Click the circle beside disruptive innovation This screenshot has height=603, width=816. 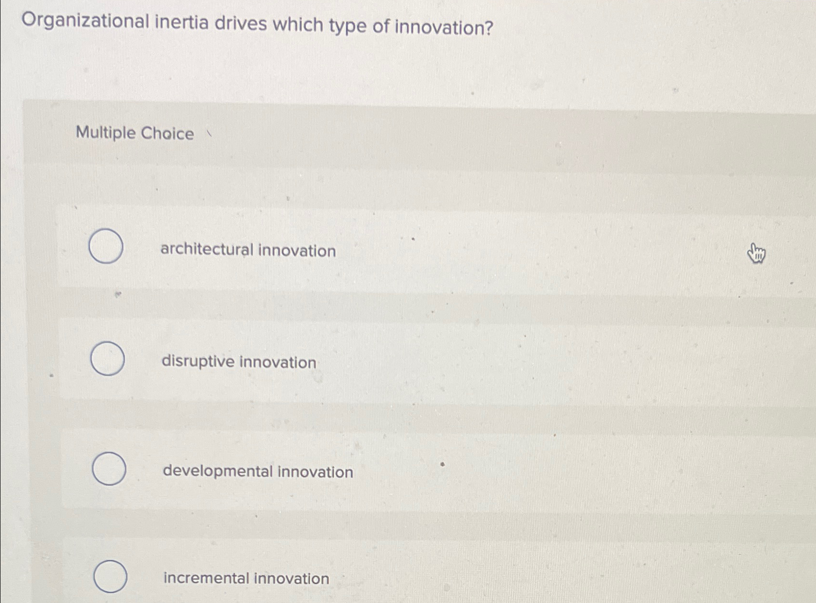click(x=108, y=359)
